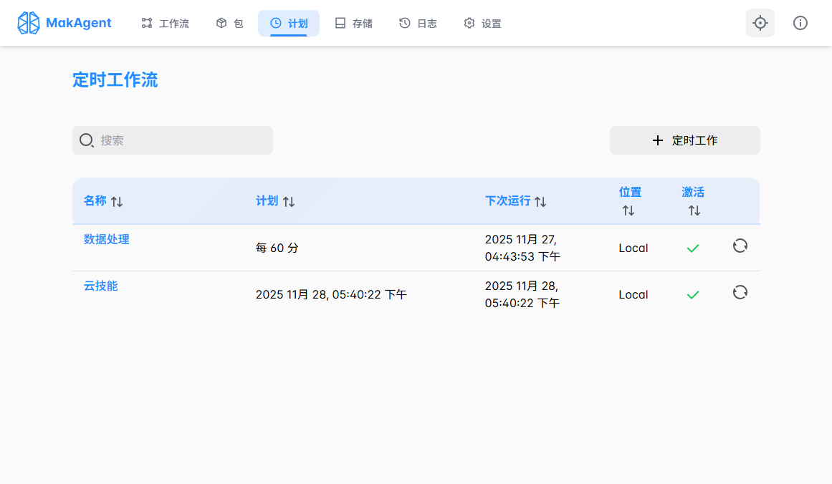Click the MakAgent logo icon
This screenshot has height=484, width=832.
pos(29,23)
